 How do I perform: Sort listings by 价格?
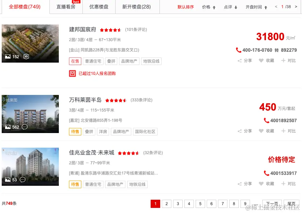tap(208, 7)
